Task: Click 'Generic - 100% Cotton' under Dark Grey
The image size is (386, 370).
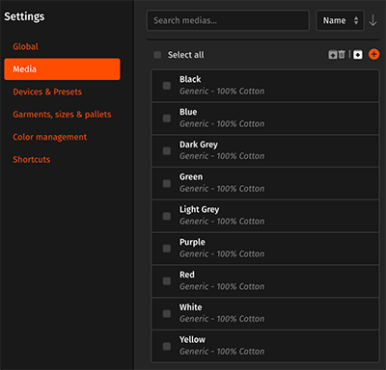Action: (x=222, y=156)
